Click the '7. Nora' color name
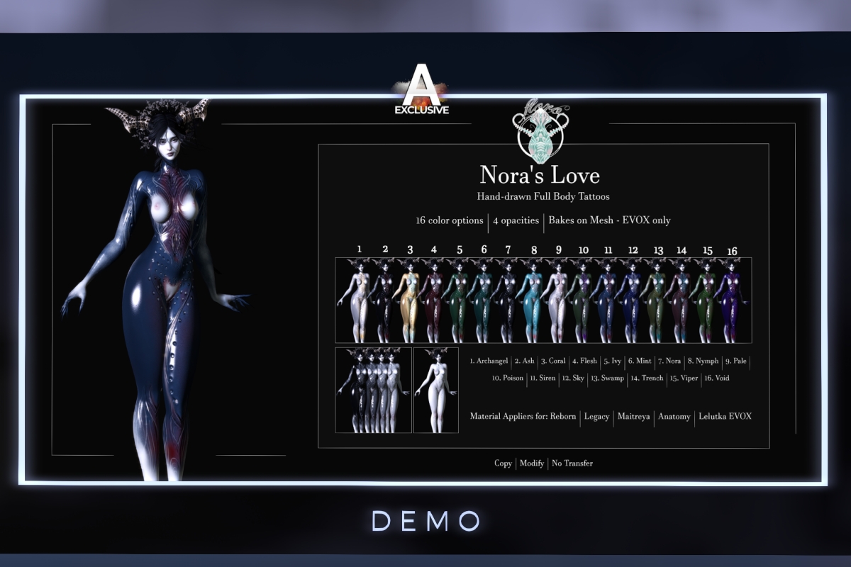851x567 pixels. click(x=669, y=361)
